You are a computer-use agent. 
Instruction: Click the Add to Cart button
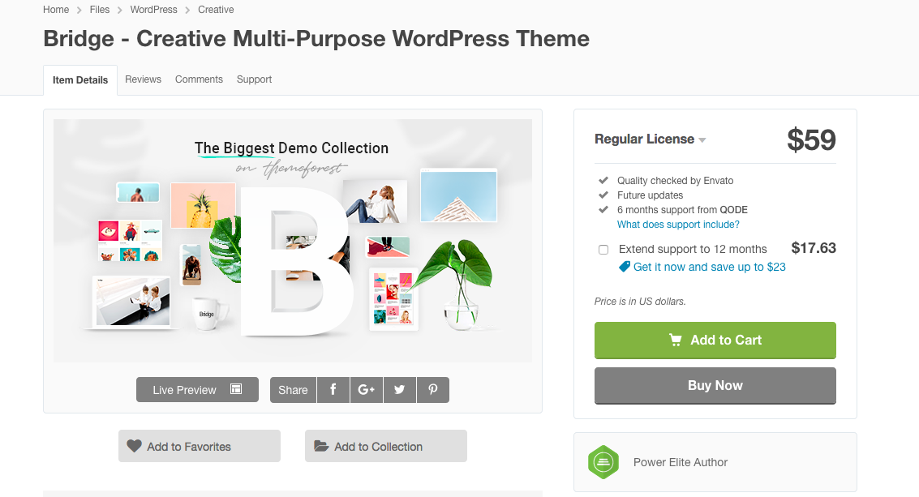tap(715, 340)
